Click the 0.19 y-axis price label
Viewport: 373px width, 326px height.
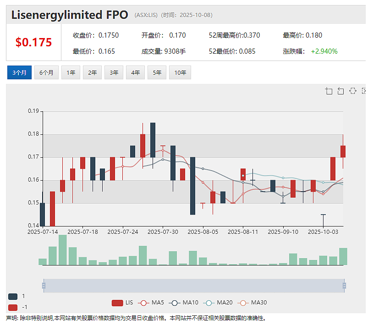coord(33,111)
